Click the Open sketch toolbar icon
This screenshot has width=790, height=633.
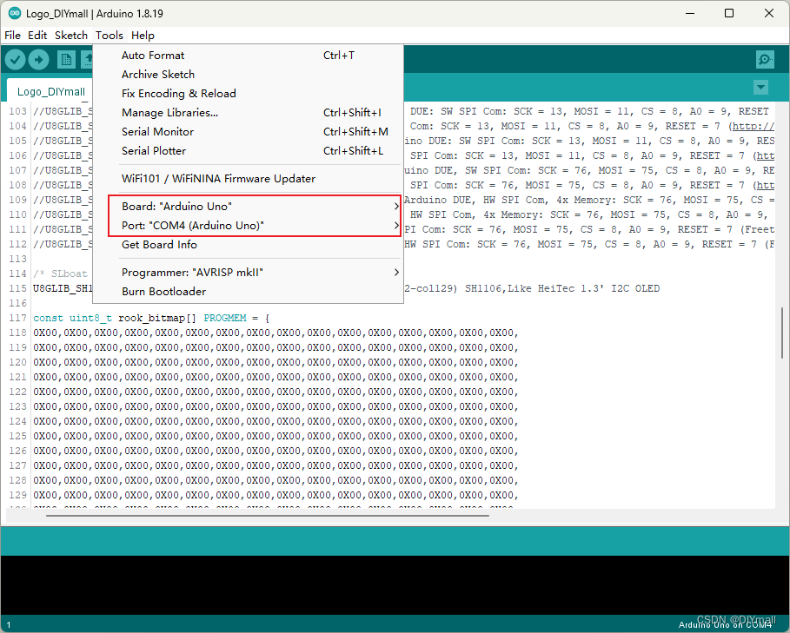click(90, 59)
